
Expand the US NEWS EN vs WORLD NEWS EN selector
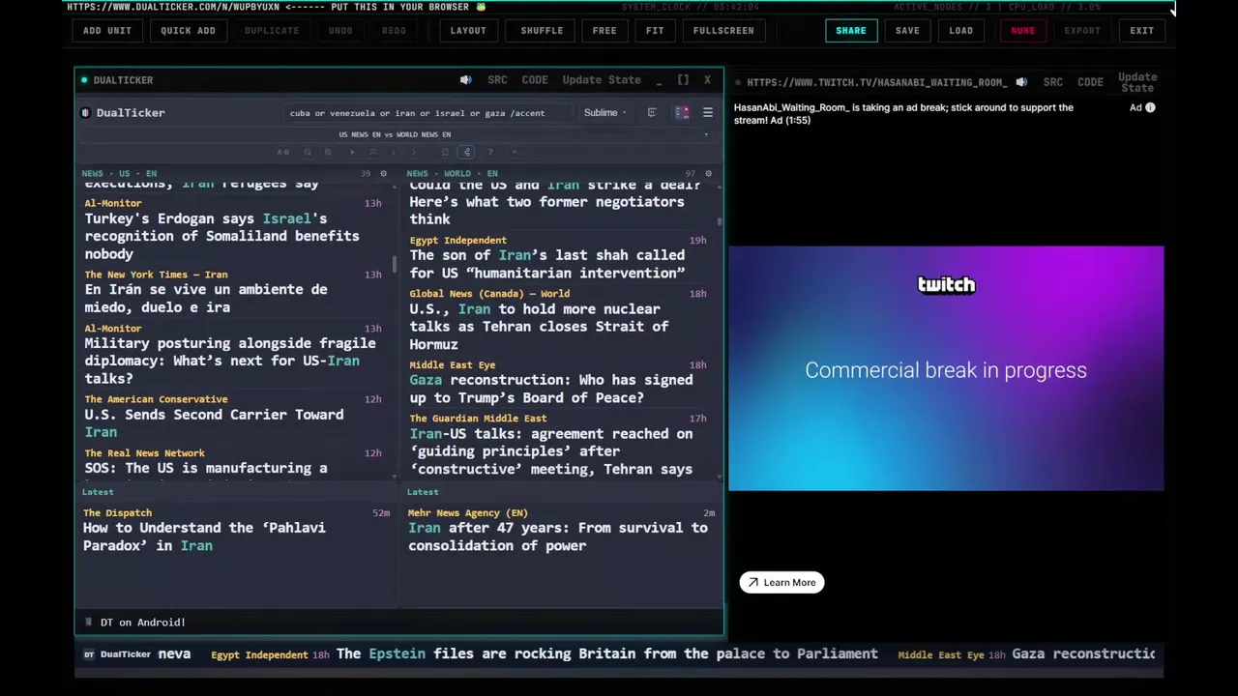tap(395, 134)
